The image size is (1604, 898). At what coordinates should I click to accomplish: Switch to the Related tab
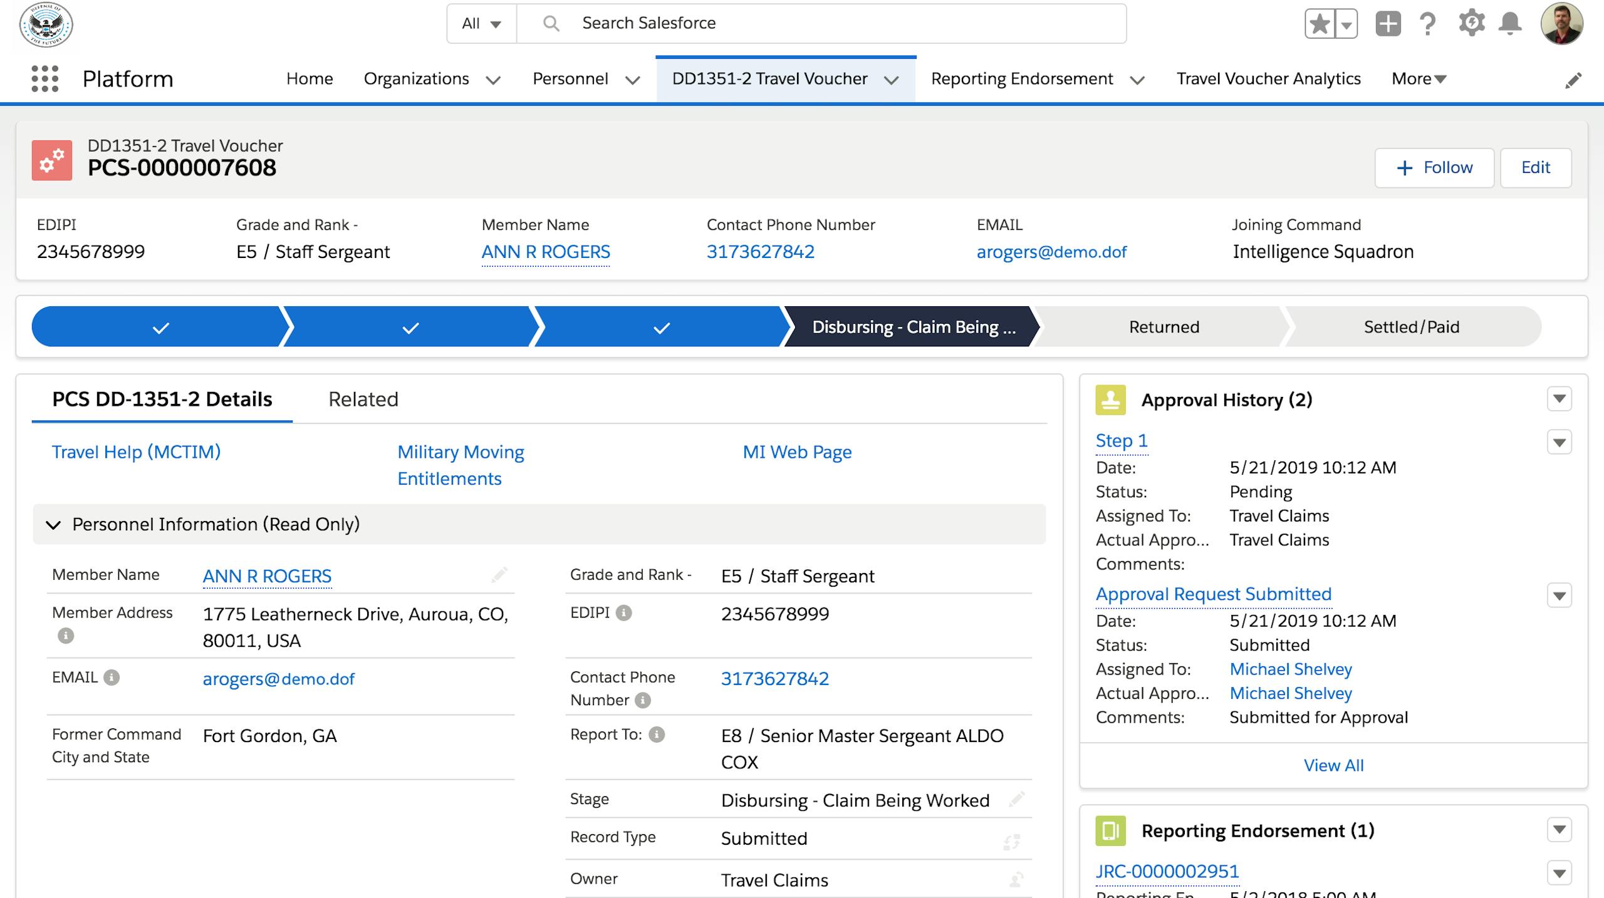363,399
